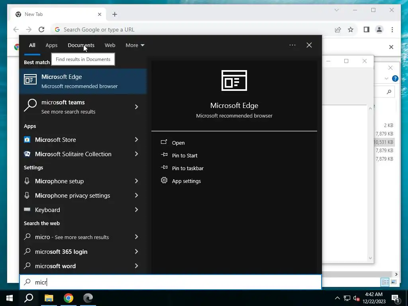Open Chrome tab search chevron
This screenshot has height=306, width=408.
click(x=336, y=10)
